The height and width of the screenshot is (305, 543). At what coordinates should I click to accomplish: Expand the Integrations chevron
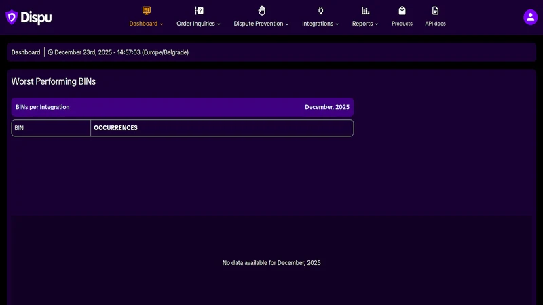coord(337,24)
